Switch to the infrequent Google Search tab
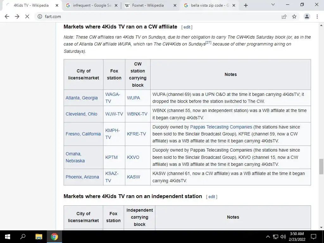 [91, 6]
